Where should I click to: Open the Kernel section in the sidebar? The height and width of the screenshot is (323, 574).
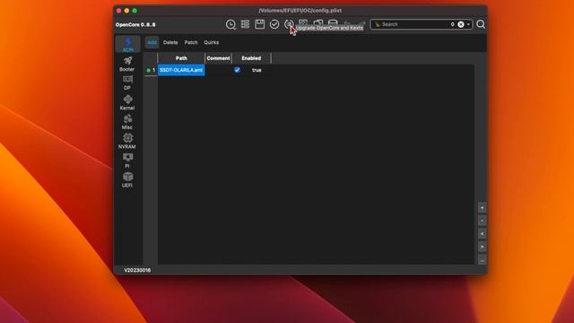[127, 102]
